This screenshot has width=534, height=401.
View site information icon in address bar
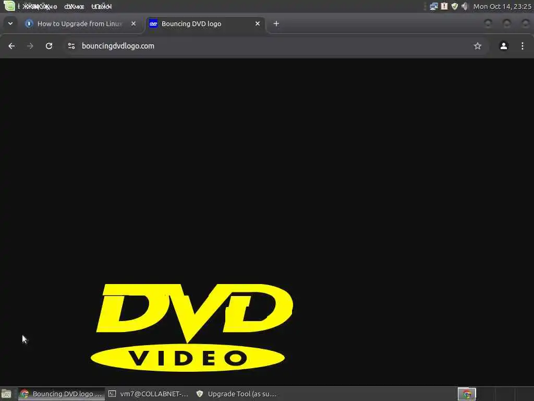pyautogui.click(x=71, y=46)
